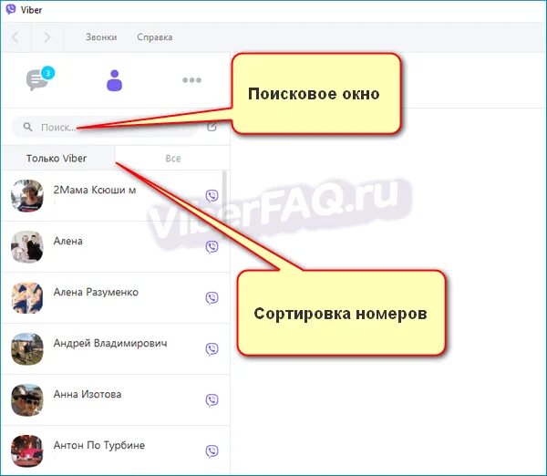Switch to the Все contacts tab
This screenshot has height=476, width=547.
[x=172, y=158]
